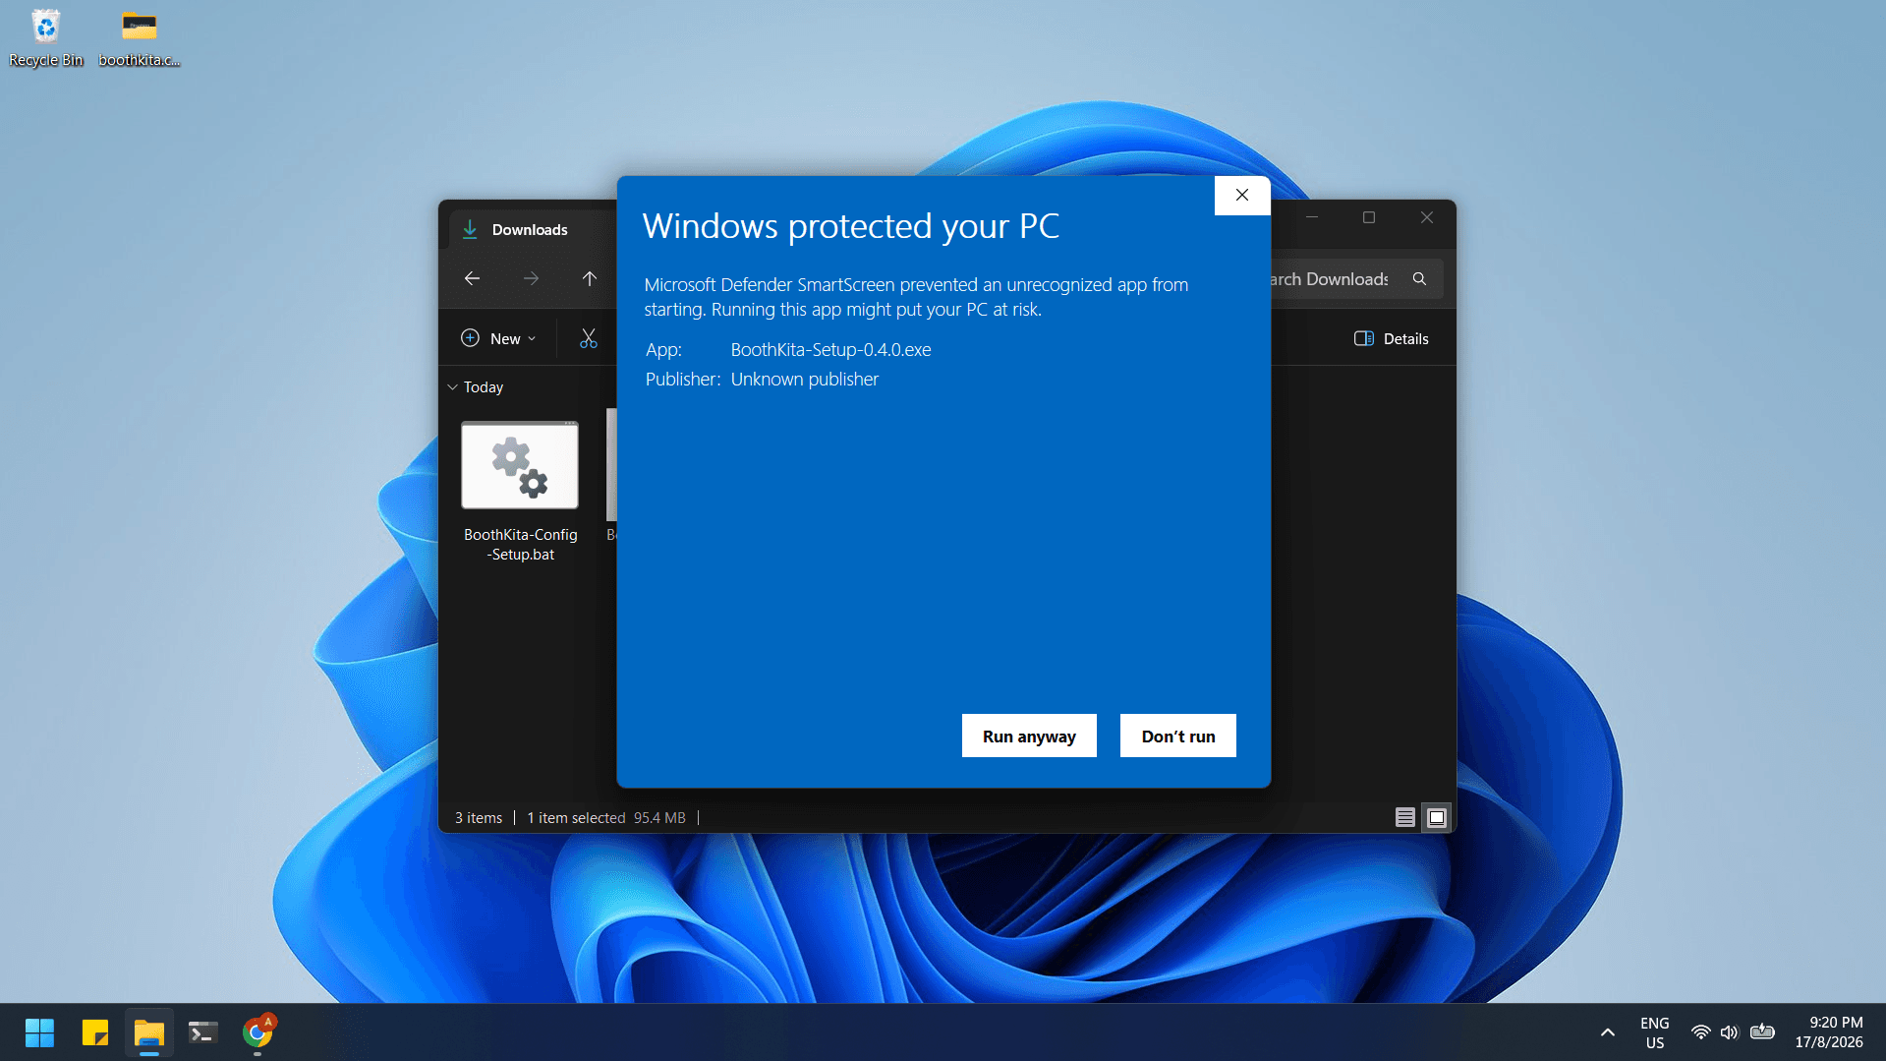
Task: Open the New item dropdown
Action: 498,338
